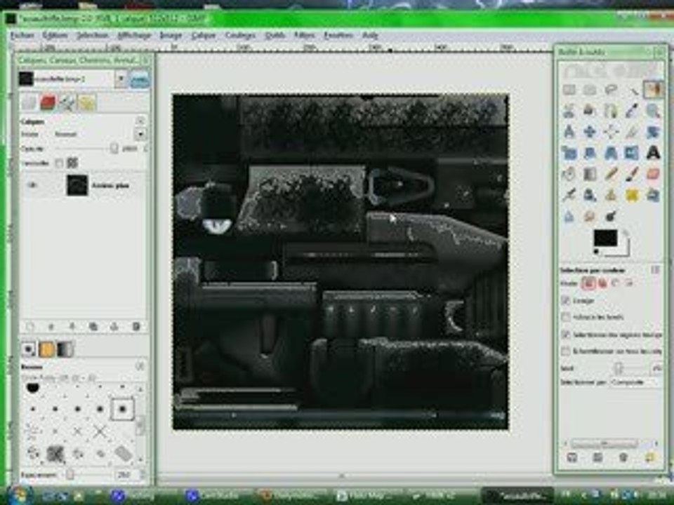Click the Auto button in layers dock
674x505 pixels.
[x=140, y=79]
